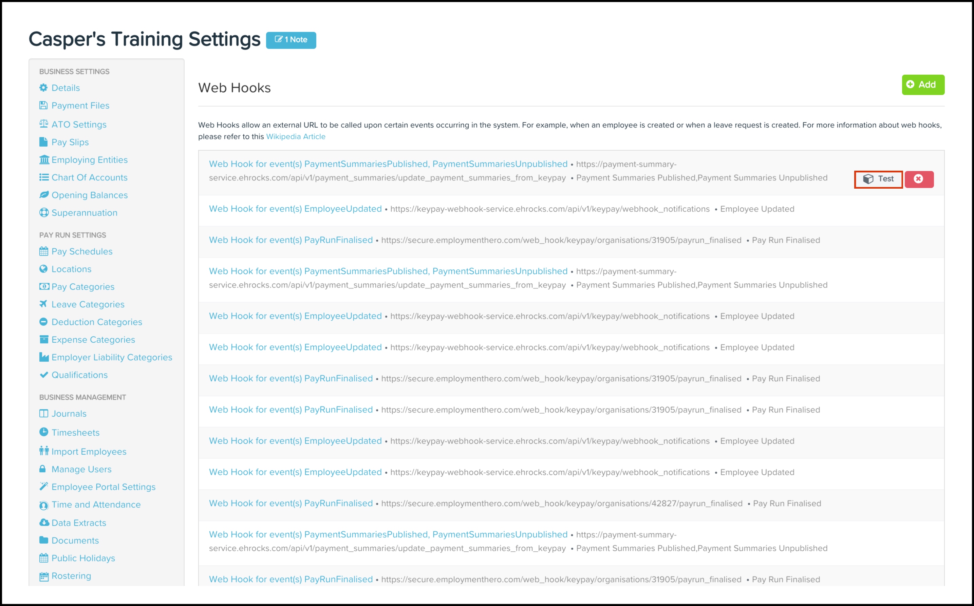Select the Details gear icon in sidebar

point(44,88)
